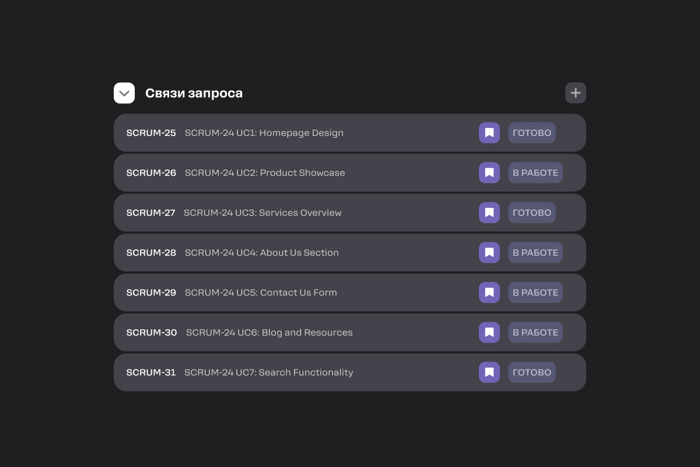Open the SCRUM-28 issue key link
Screen dimensions: 700x467
pos(151,253)
